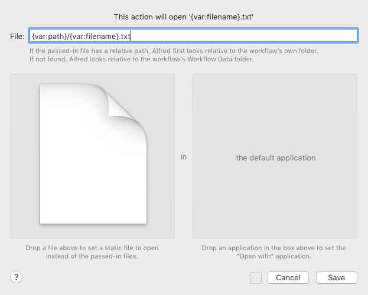Screen dimensions: 368x295
Task: Click 'Drop an application in the box' caption
Action: point(274,252)
